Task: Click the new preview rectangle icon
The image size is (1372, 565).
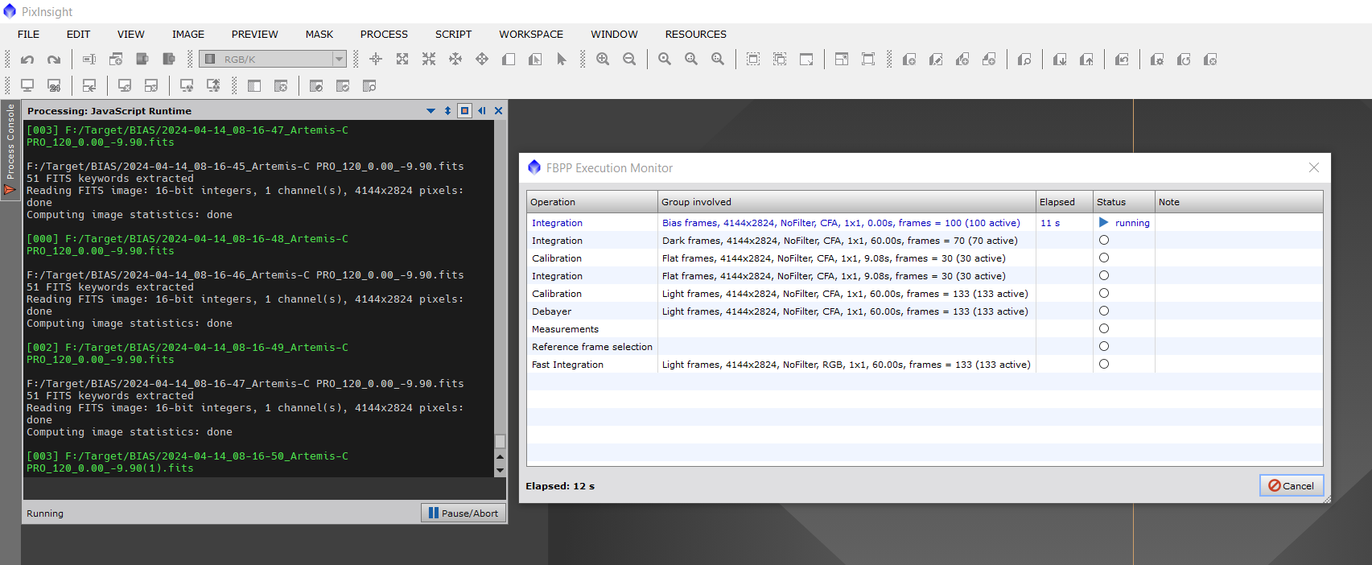Action: 509,60
